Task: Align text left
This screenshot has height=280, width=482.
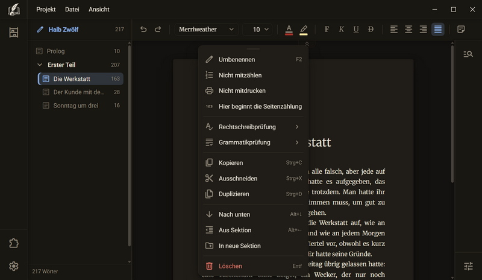Action: [x=394, y=29]
